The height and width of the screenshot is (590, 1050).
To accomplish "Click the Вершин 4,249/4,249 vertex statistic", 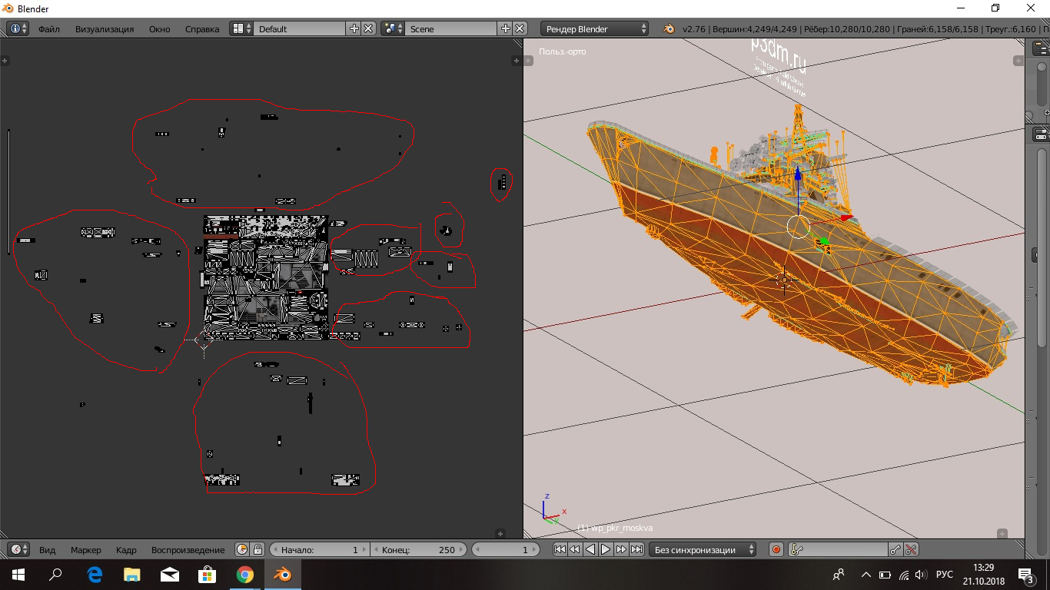I will (x=753, y=29).
